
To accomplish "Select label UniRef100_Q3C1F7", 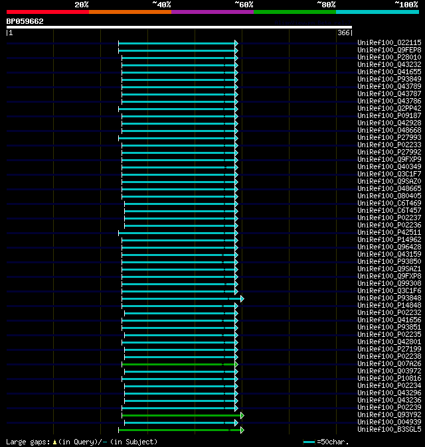I will (389, 174).
